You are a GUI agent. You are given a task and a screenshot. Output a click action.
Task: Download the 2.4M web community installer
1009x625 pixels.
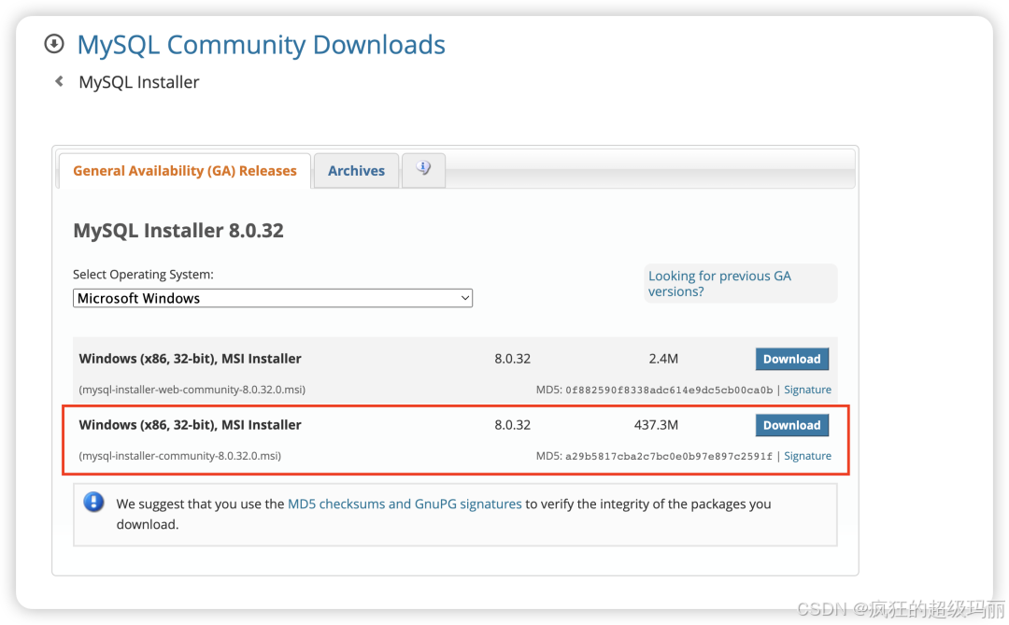tap(791, 359)
